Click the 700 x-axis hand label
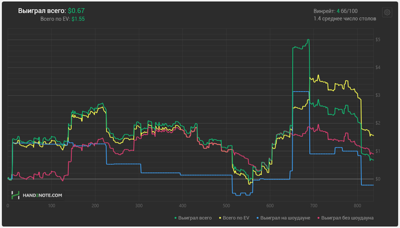The height and width of the screenshot is (228, 400). (314, 206)
